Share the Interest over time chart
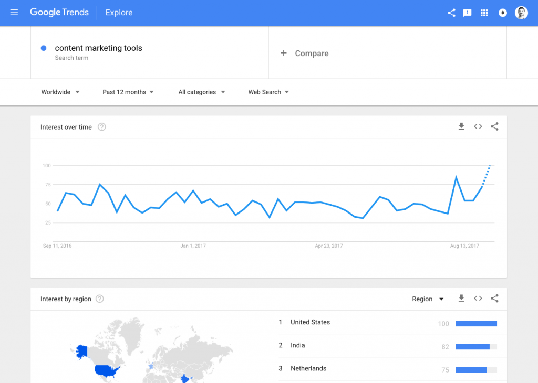The image size is (538, 383). [494, 126]
